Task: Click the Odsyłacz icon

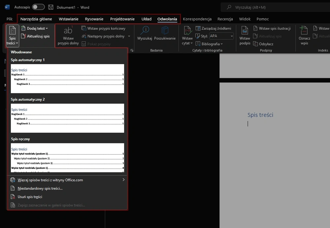Action: 255,44
